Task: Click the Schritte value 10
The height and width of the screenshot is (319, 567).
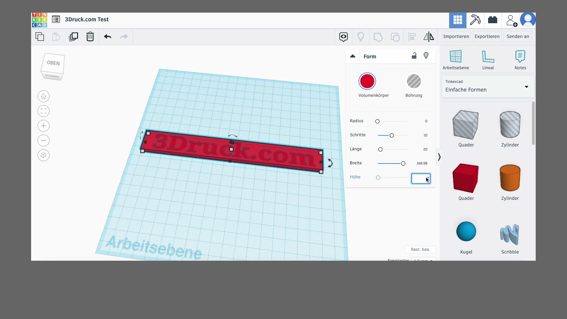Action: pyautogui.click(x=425, y=135)
